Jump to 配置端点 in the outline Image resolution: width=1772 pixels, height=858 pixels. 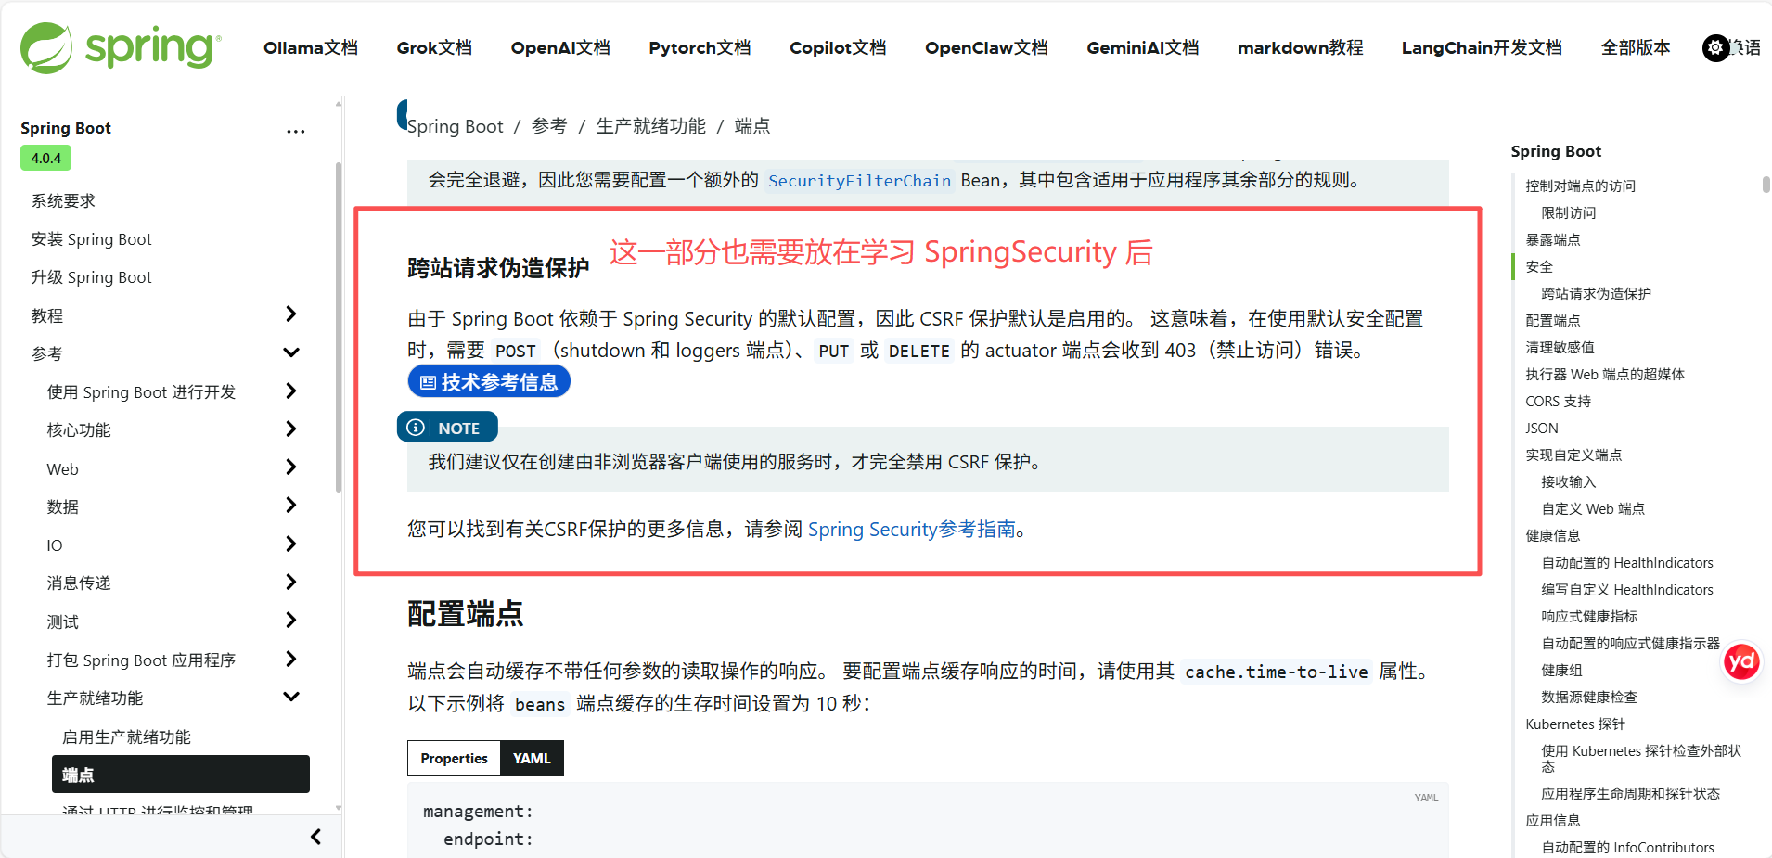tap(1553, 320)
